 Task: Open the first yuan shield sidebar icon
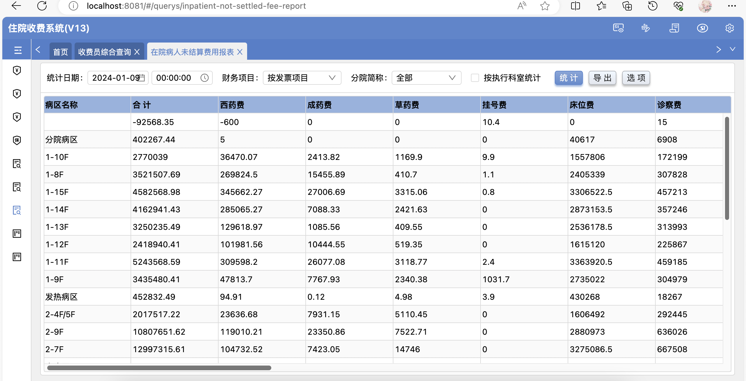17,70
